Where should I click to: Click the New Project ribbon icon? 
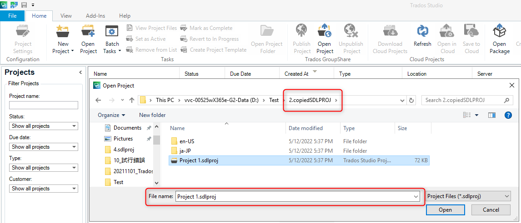(x=63, y=33)
